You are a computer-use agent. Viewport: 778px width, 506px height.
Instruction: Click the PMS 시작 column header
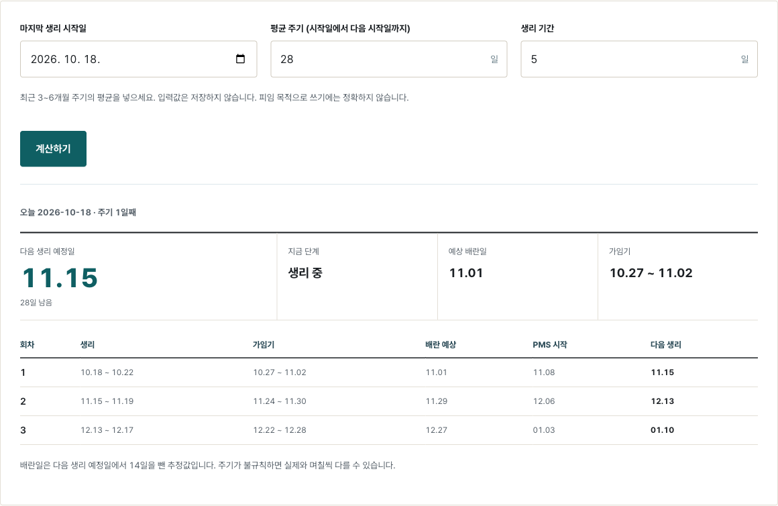tap(550, 345)
